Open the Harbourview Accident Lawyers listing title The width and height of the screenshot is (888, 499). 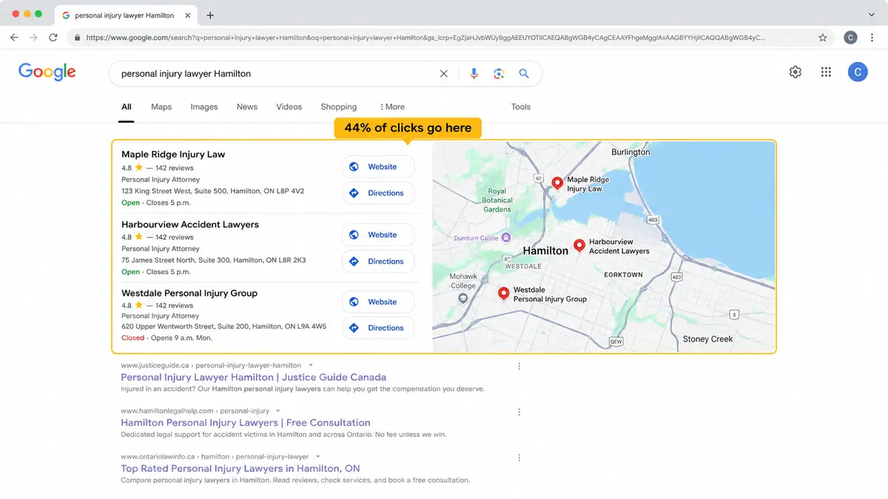[190, 224]
